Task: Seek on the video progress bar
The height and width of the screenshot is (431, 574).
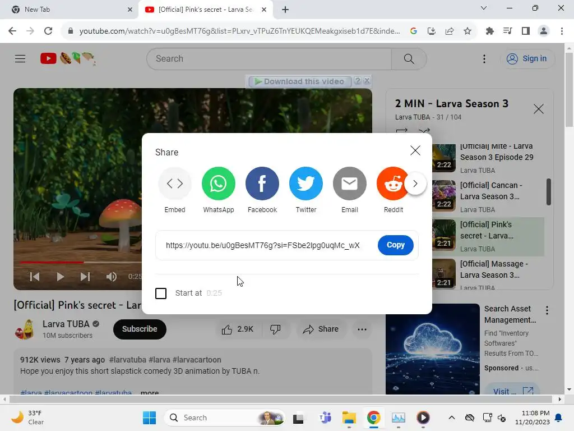Action: [x=81, y=262]
